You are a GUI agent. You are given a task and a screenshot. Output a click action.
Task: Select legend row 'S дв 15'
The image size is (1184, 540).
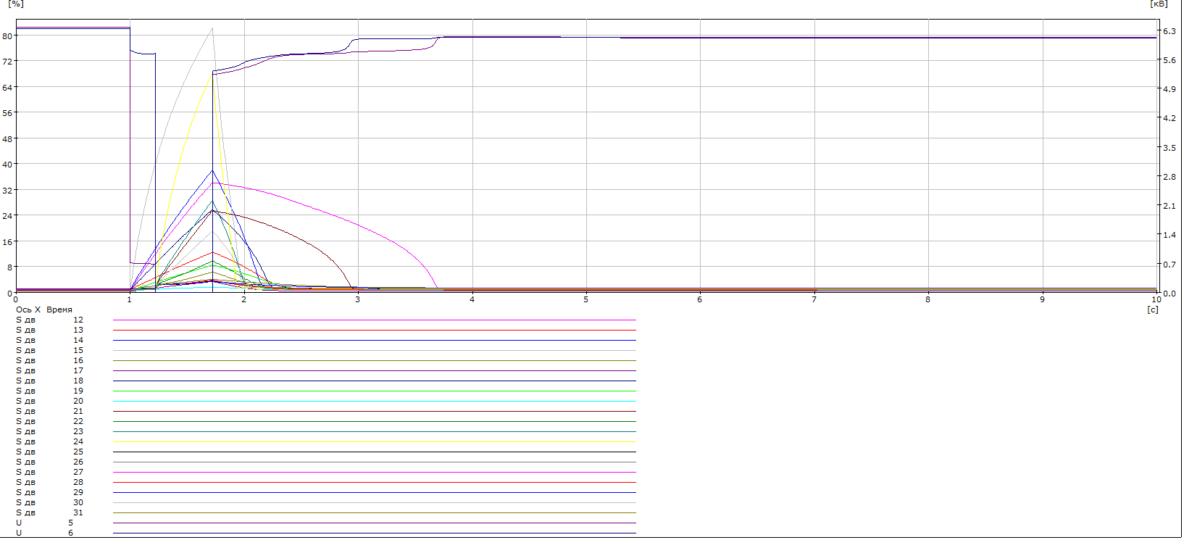49,350
